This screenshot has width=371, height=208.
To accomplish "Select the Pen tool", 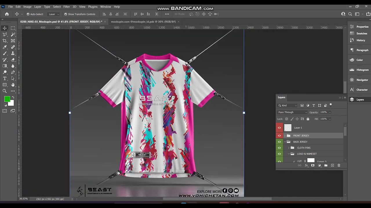I will (x=13, y=72).
